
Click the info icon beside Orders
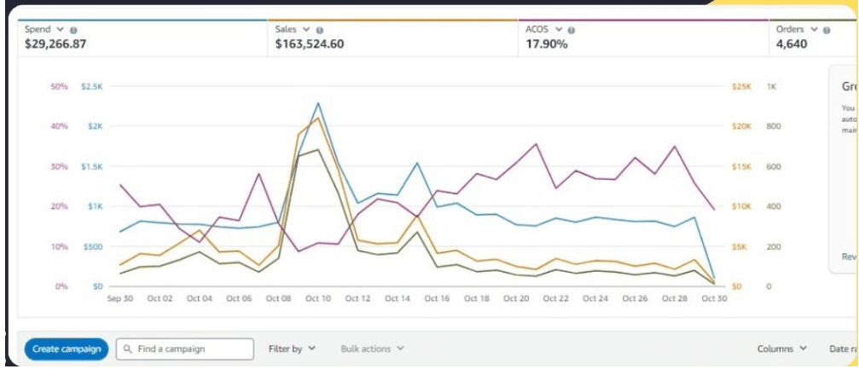tap(828, 30)
